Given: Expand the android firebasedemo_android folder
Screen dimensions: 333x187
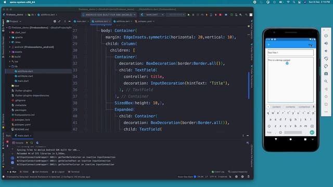Looking at the screenshot, I should 10,47.
